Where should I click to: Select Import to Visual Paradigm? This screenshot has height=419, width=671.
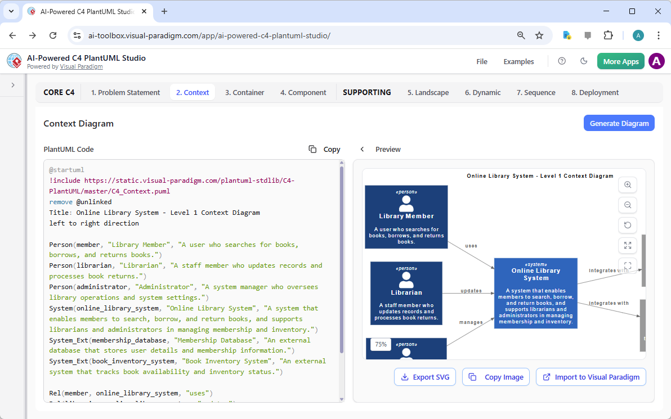591,377
